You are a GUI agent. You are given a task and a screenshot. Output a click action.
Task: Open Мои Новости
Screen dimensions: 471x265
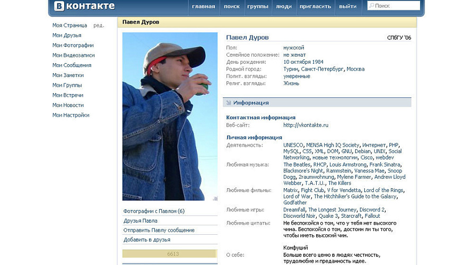point(68,105)
